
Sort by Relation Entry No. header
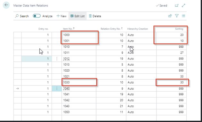tap(111, 29)
